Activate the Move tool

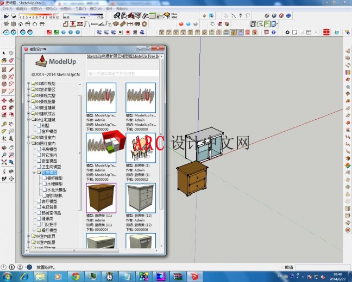click(4, 100)
